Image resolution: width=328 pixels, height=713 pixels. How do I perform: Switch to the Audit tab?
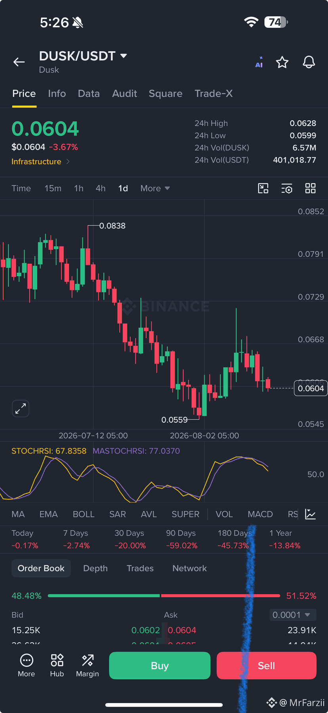[124, 94]
